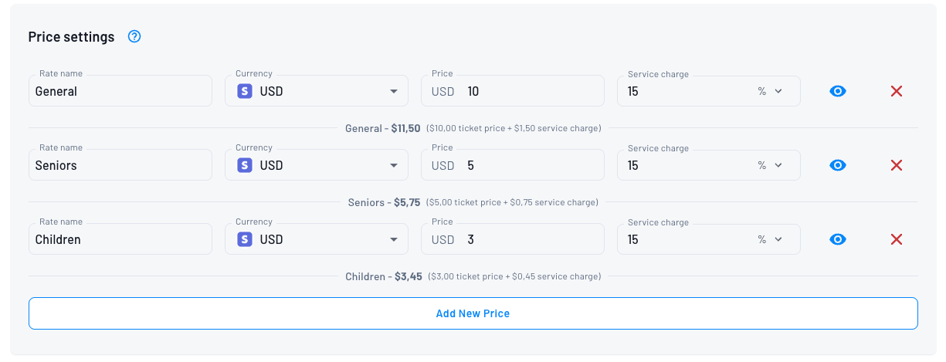Viewport: 946px width, 362px height.
Task: Click the Price settings help icon
Action: point(134,36)
